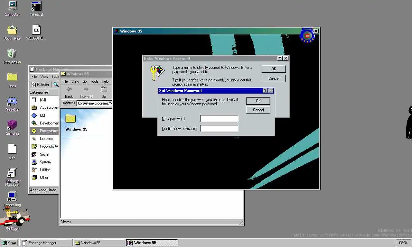Screen dimensions: 412x247
Task: Select the System category
Action: click(44, 162)
